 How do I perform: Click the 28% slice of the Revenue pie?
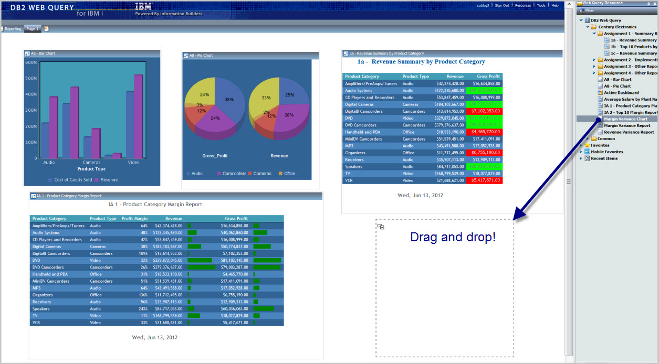point(290,115)
